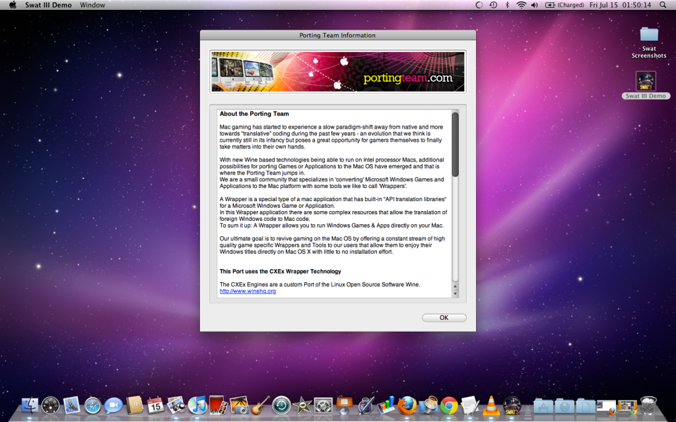The height and width of the screenshot is (422, 676).
Task: Click the scroll down arrow in text area
Action: (455, 293)
